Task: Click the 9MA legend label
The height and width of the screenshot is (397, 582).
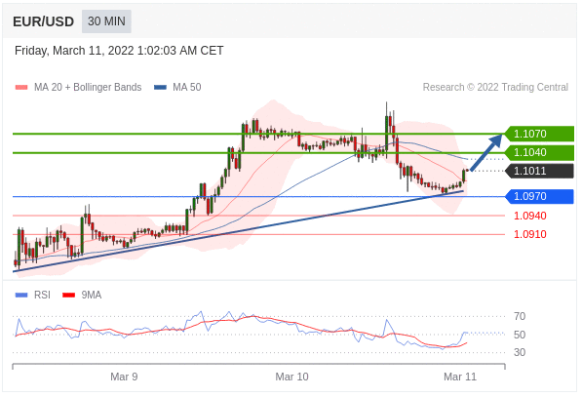Action: pyautogui.click(x=92, y=295)
